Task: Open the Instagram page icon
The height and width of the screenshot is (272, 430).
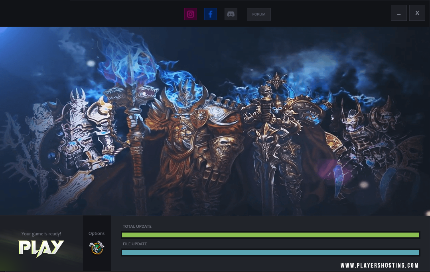Action: tap(191, 14)
